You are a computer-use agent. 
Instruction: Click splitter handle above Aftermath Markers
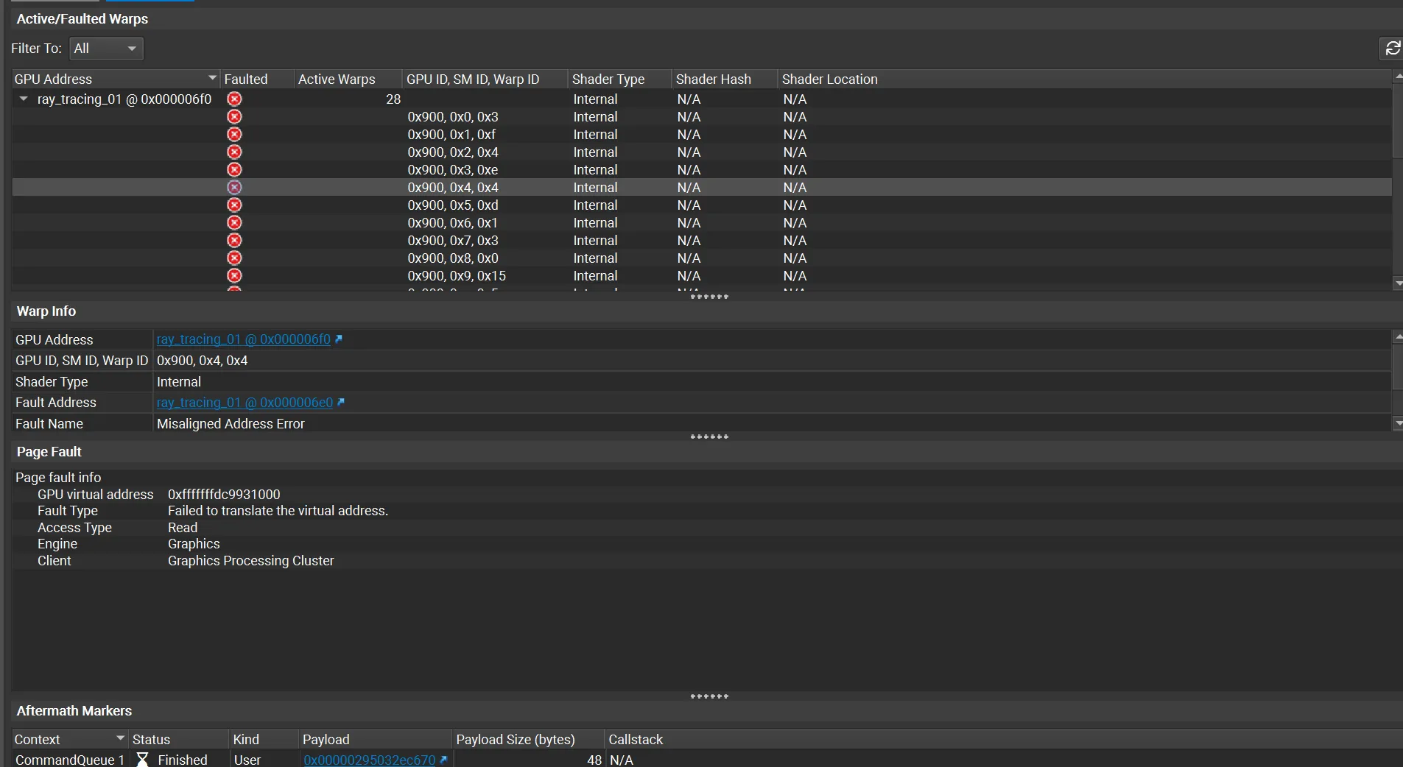click(x=709, y=696)
